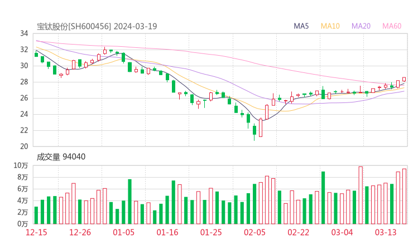Click the 2万 volume axis label
The image size is (413, 245).
(23, 212)
